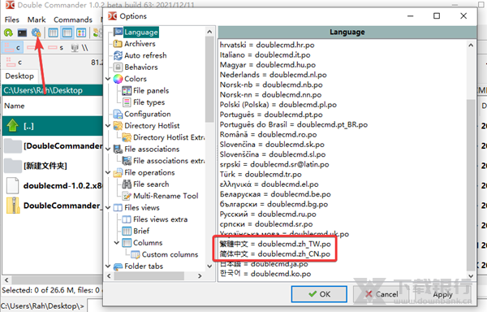Click the Brief tree icon
Viewport: 487px width, 312px height.
tap(127, 232)
